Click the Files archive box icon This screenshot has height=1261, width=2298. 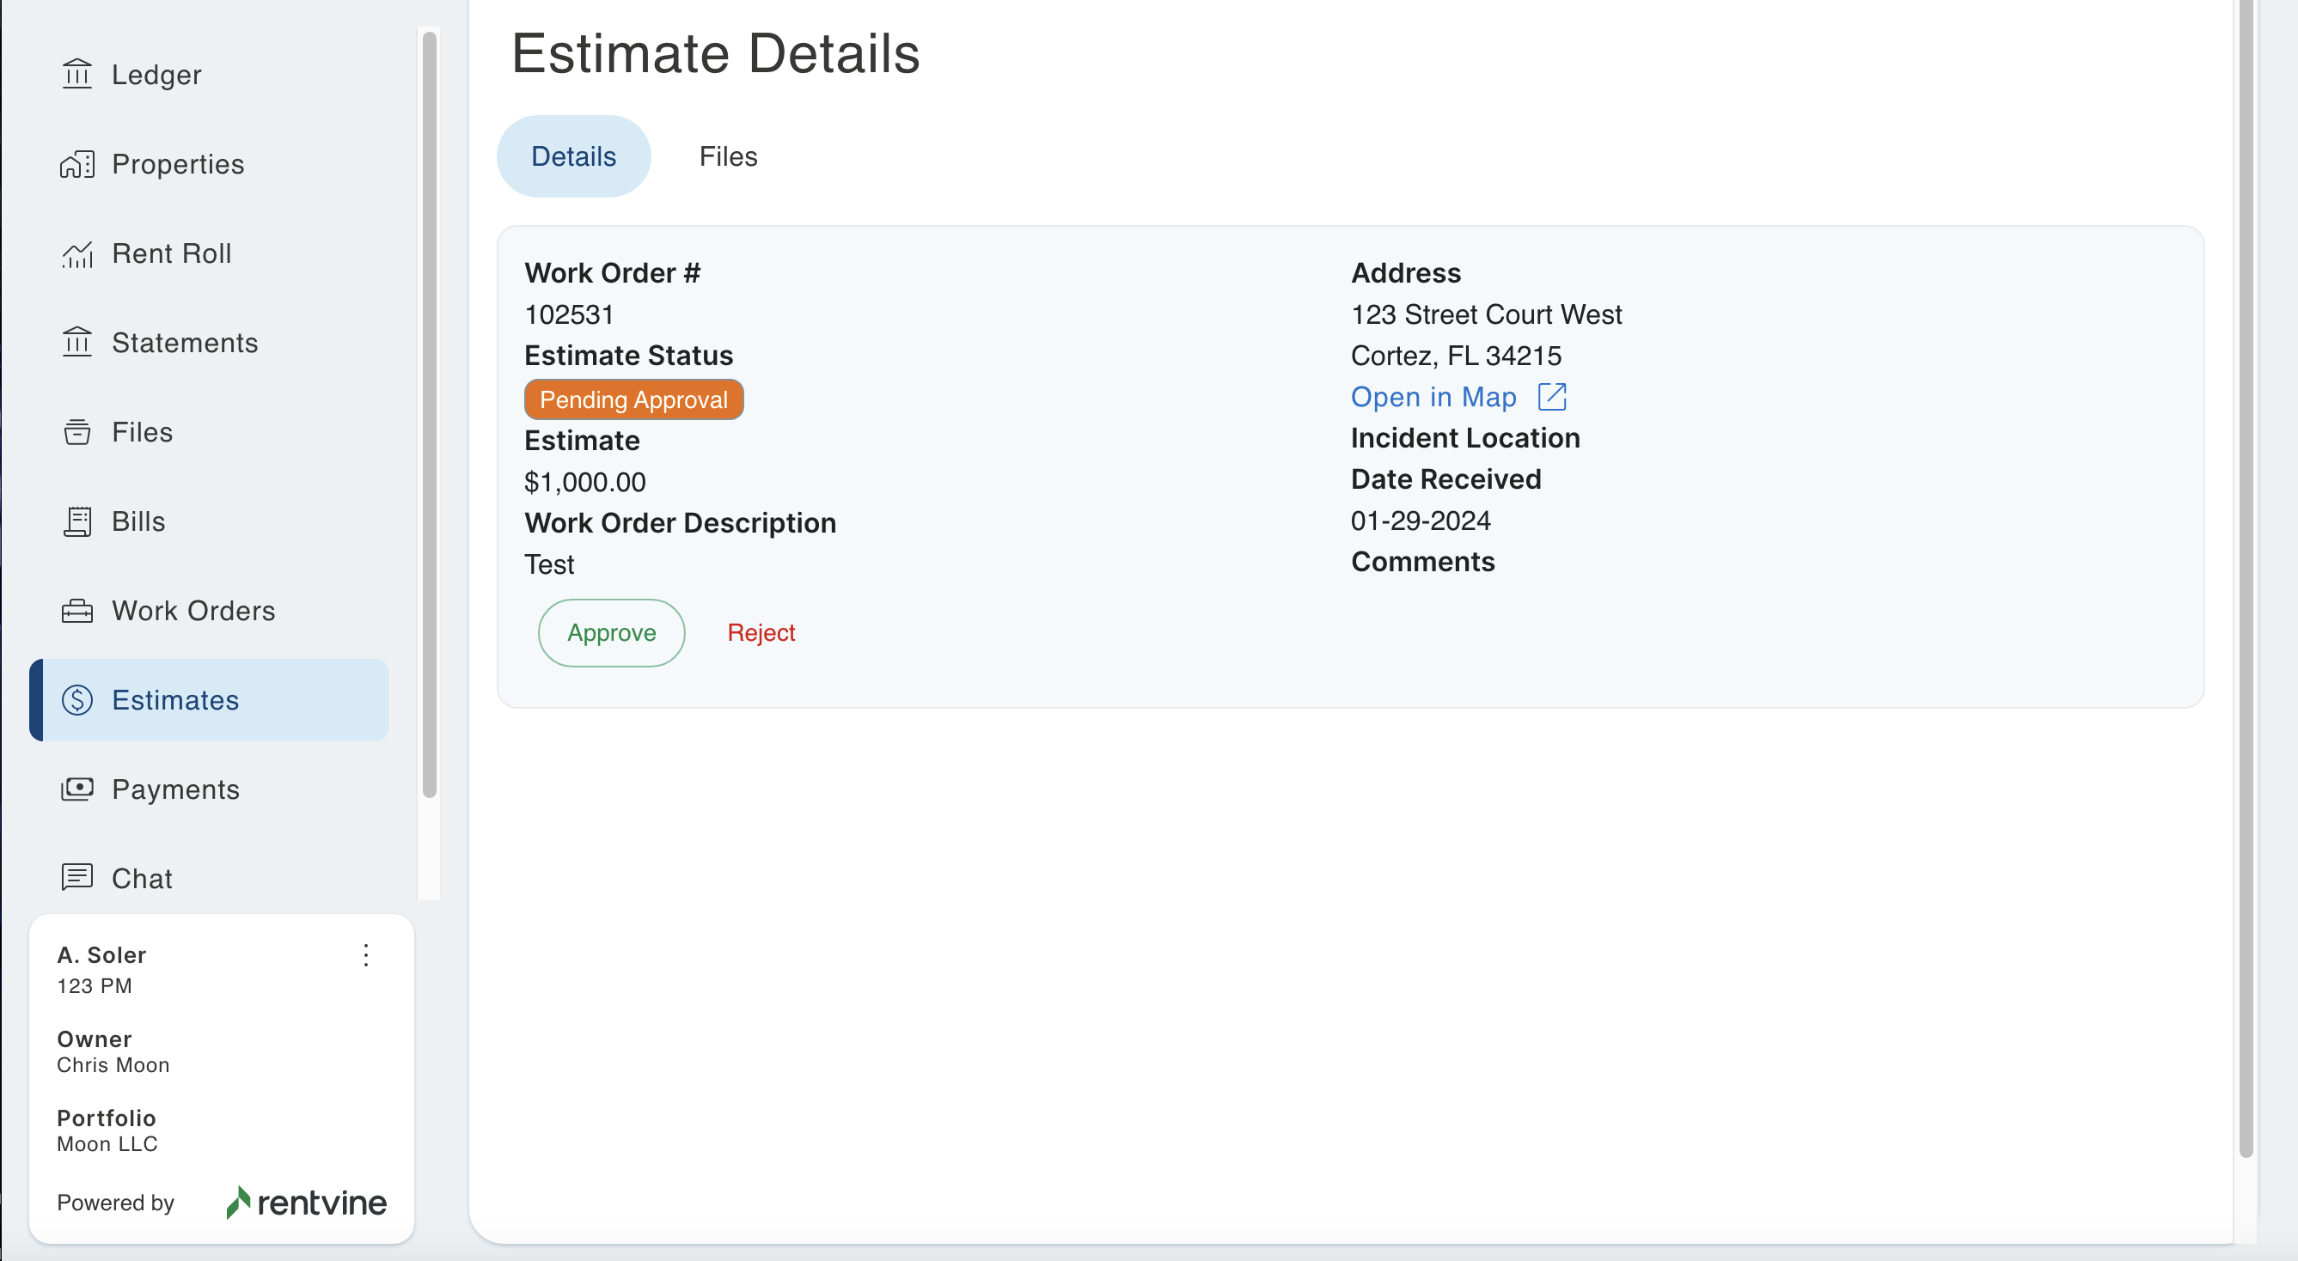76,433
